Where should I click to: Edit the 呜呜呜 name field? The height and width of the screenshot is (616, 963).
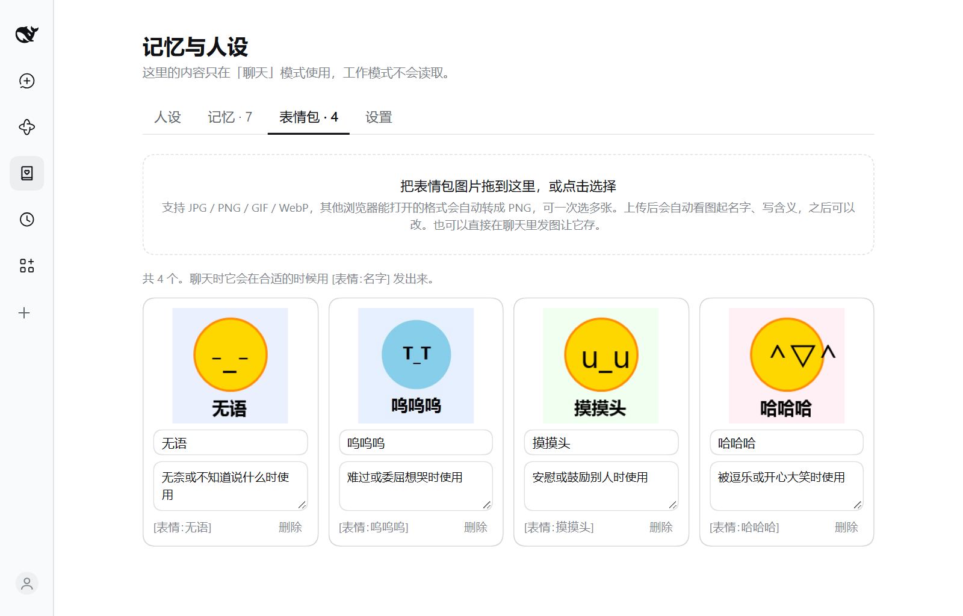[416, 443]
